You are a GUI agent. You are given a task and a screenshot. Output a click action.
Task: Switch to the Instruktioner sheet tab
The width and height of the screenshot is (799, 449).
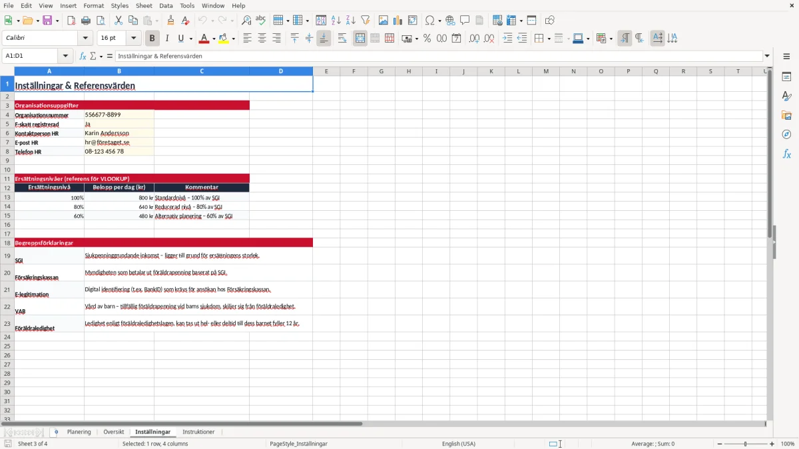[x=198, y=432]
